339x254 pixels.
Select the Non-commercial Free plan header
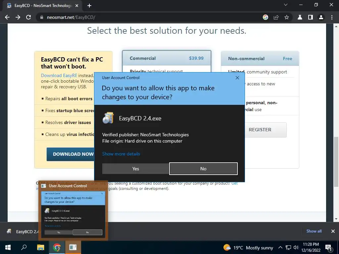tap(260, 59)
